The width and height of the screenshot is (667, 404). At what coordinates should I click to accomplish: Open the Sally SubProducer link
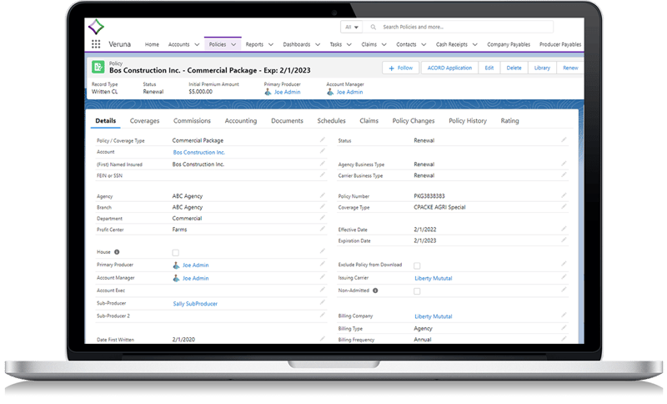click(195, 304)
